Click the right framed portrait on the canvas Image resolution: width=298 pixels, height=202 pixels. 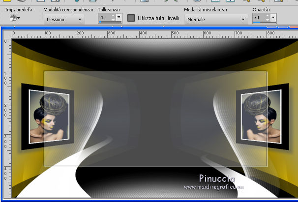[x=263, y=116]
